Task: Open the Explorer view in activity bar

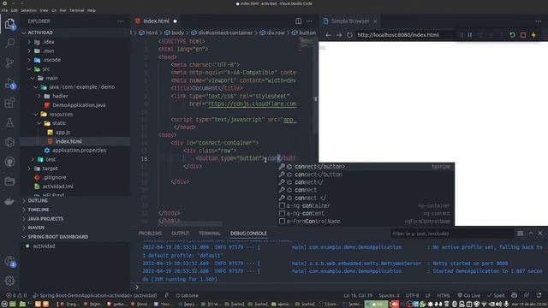Action: click(x=9, y=24)
